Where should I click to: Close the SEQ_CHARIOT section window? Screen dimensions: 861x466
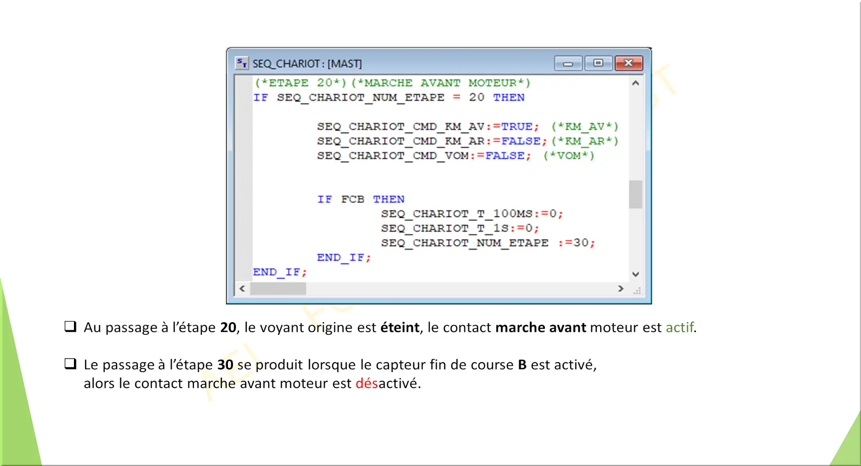(629, 63)
